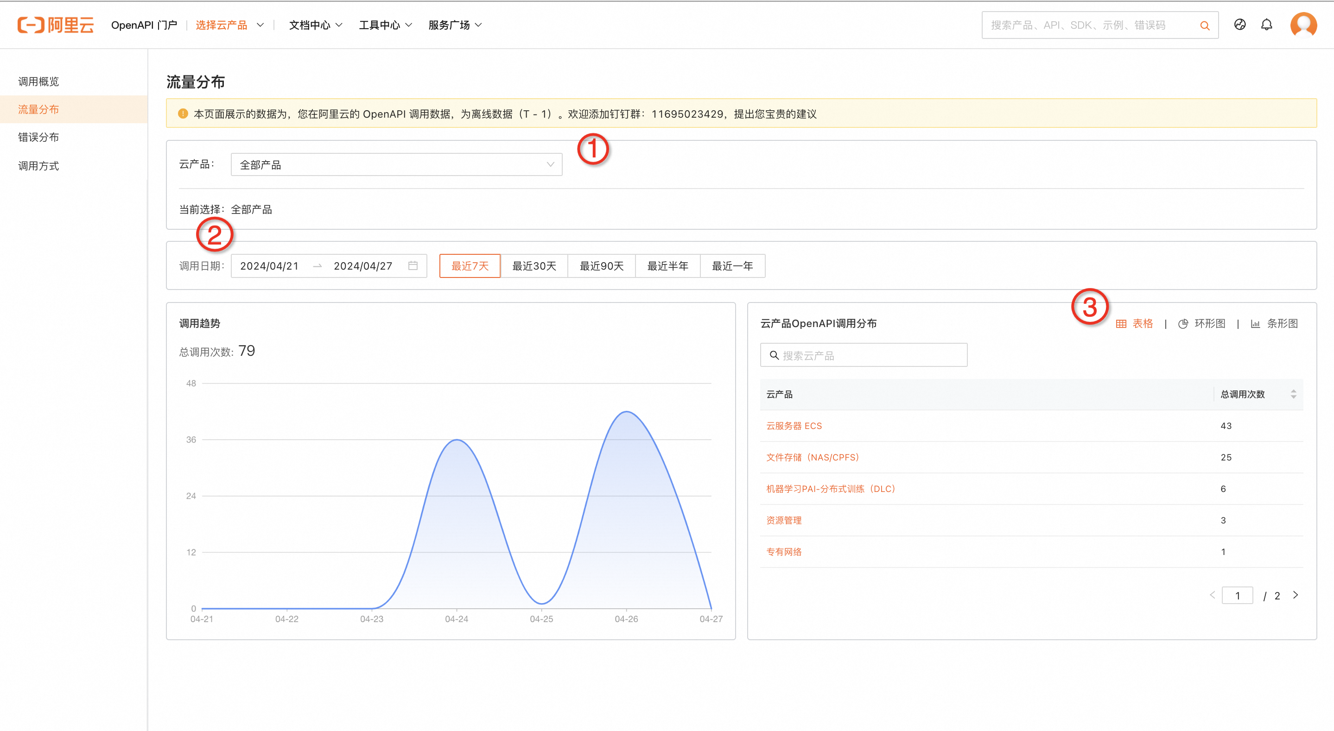Switch distribution view to 环形图

tap(1202, 324)
